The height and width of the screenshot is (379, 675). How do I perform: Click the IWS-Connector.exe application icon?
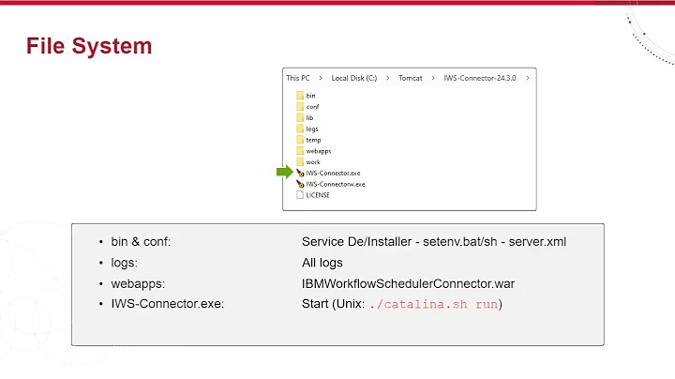300,174
